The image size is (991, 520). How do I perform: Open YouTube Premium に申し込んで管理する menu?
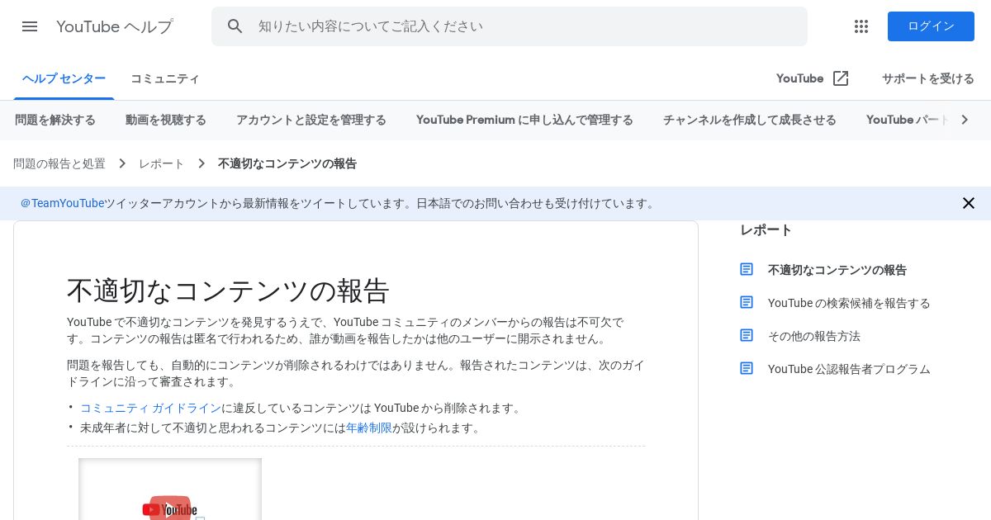pos(524,120)
